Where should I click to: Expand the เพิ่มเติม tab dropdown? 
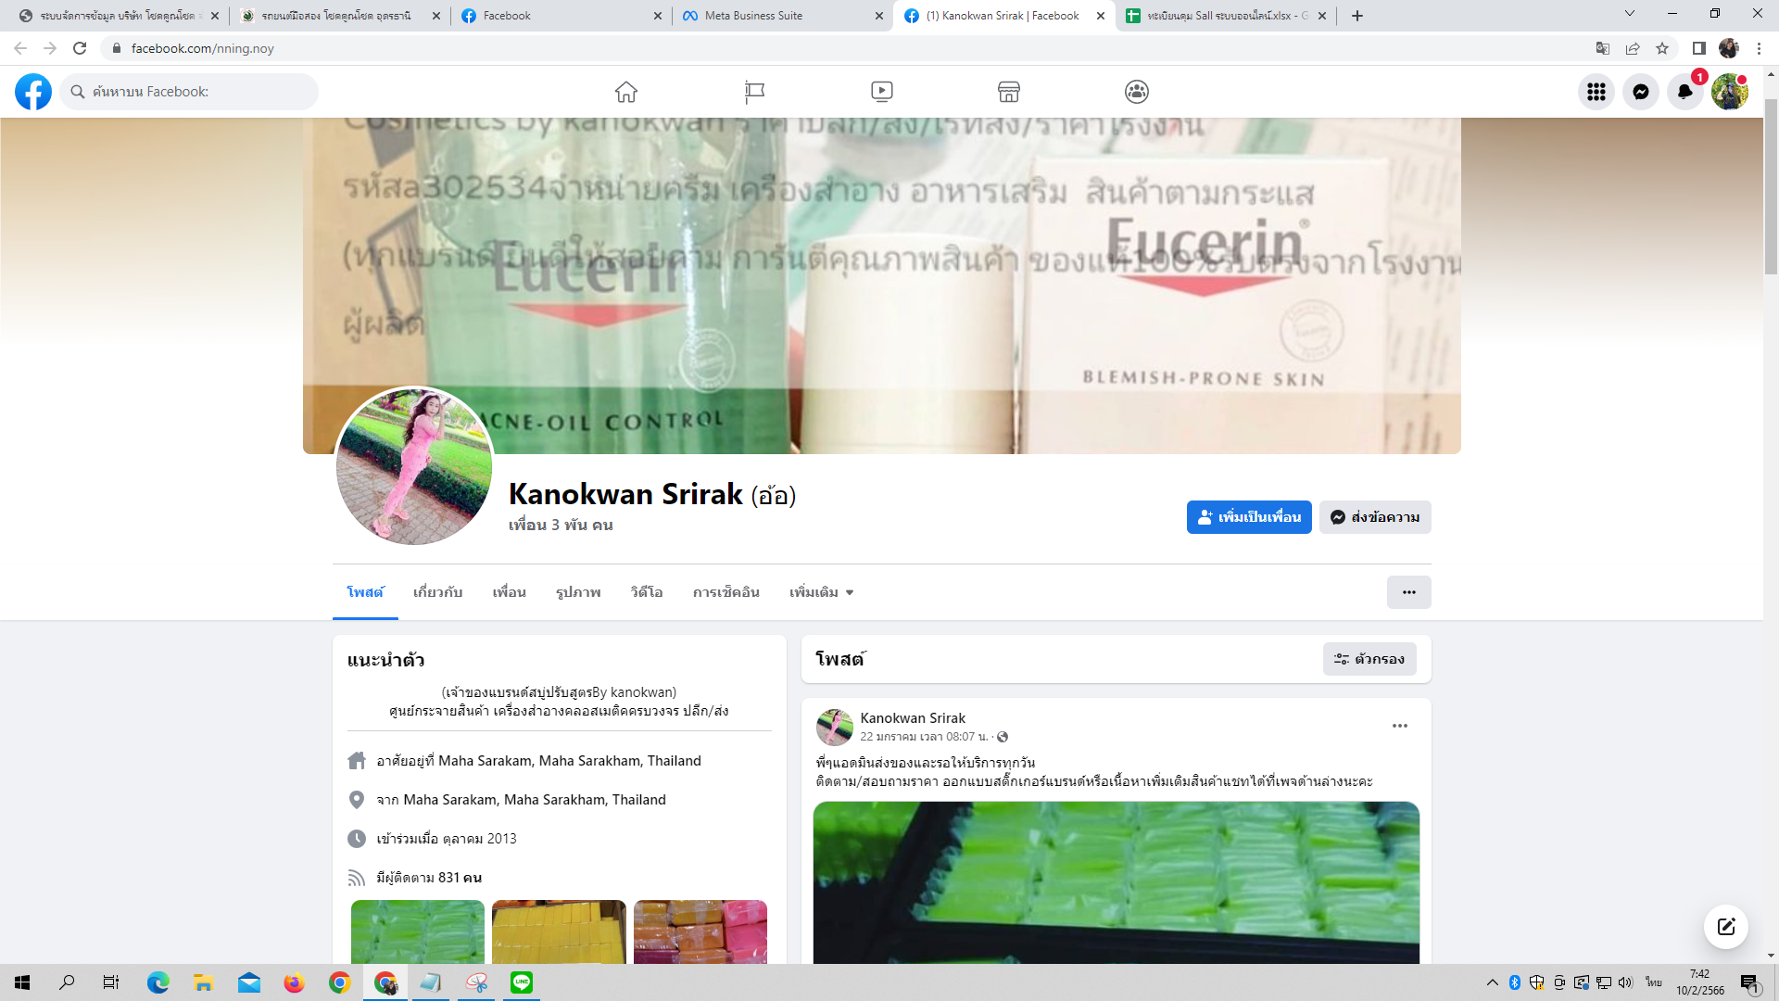pos(821,592)
